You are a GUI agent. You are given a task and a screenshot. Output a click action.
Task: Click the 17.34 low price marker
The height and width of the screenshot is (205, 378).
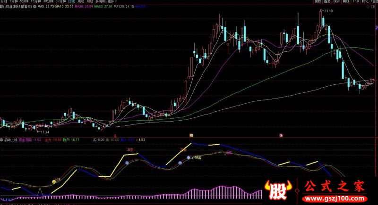44,132
